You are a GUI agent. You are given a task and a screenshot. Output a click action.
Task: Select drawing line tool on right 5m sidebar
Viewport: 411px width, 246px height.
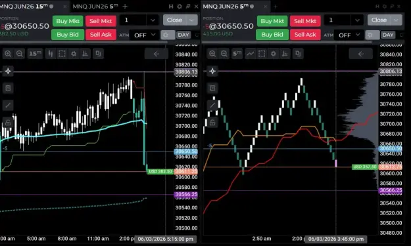(x=212, y=105)
